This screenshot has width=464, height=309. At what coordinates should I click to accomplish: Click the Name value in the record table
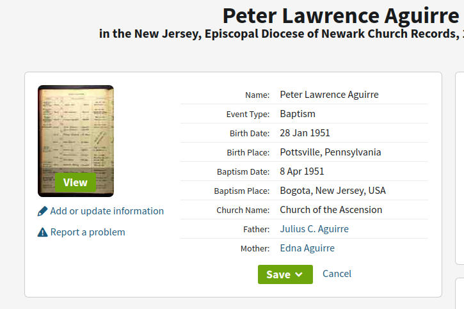329,95
